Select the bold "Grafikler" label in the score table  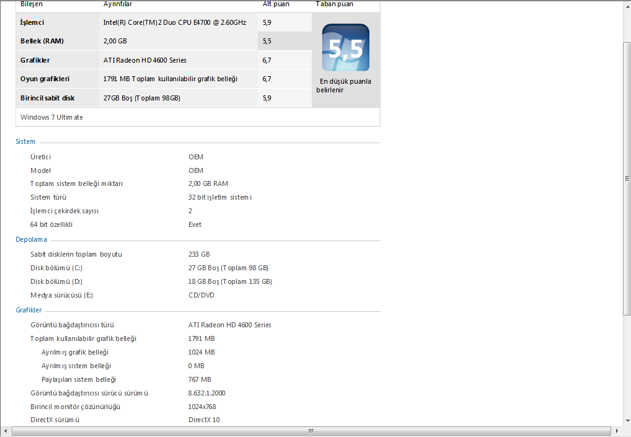coord(35,60)
